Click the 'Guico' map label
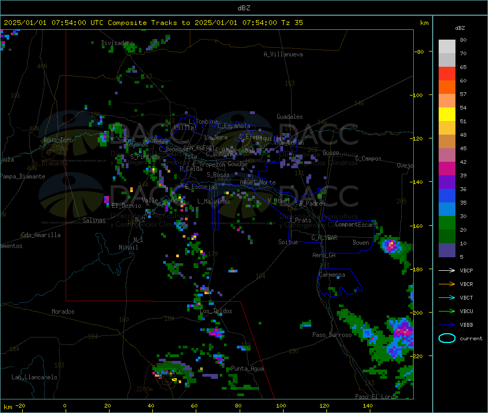The width and height of the screenshot is (488, 413). [331, 153]
